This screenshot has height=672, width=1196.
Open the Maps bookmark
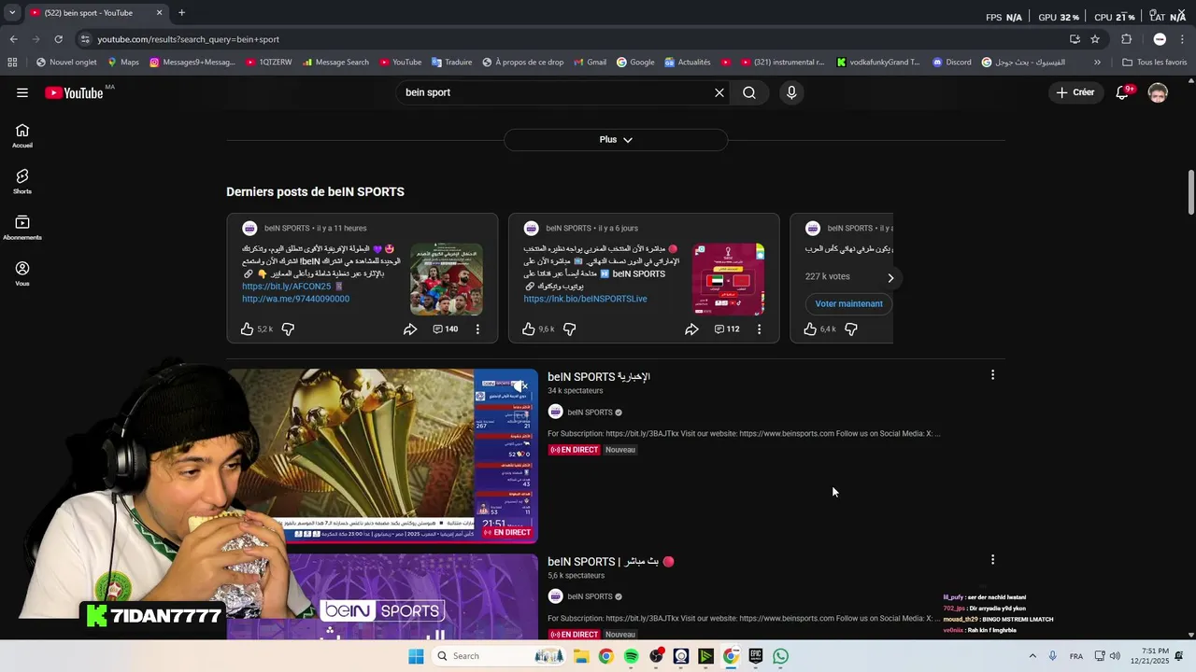[x=122, y=63]
